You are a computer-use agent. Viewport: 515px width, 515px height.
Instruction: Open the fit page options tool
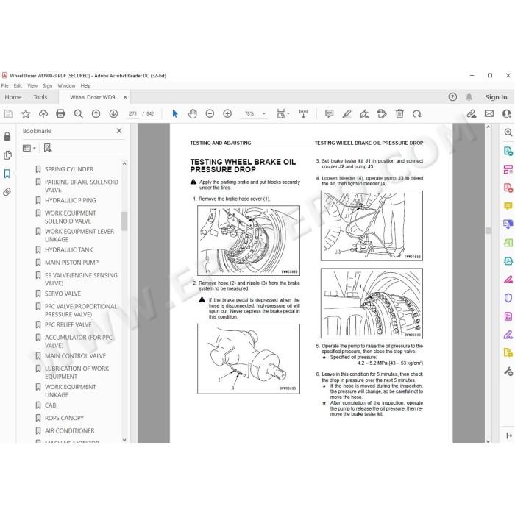coord(283,113)
